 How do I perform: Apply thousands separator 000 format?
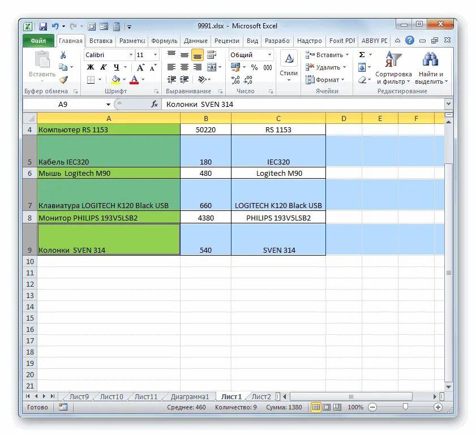coord(268,67)
